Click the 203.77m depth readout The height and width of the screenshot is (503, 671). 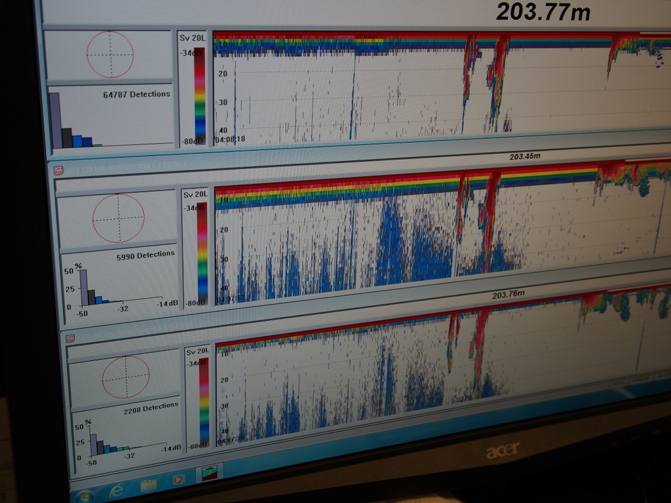pos(543,11)
